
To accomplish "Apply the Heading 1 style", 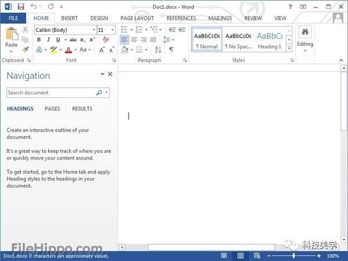I will click(x=270, y=39).
